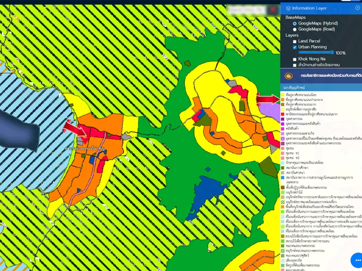Image resolution: width=362 pixels, height=271 pixels.
Task: Select GoogleMaps (Road) basemap
Action: 295,29
